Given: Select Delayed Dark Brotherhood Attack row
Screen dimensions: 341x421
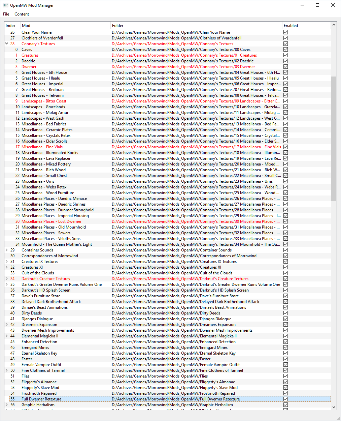Looking at the screenshot, I should pos(168,302).
